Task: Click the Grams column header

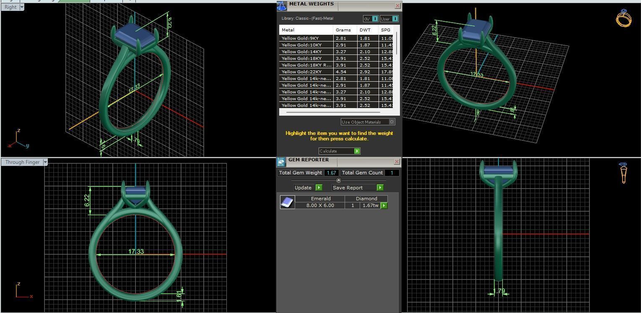Action: [345, 30]
